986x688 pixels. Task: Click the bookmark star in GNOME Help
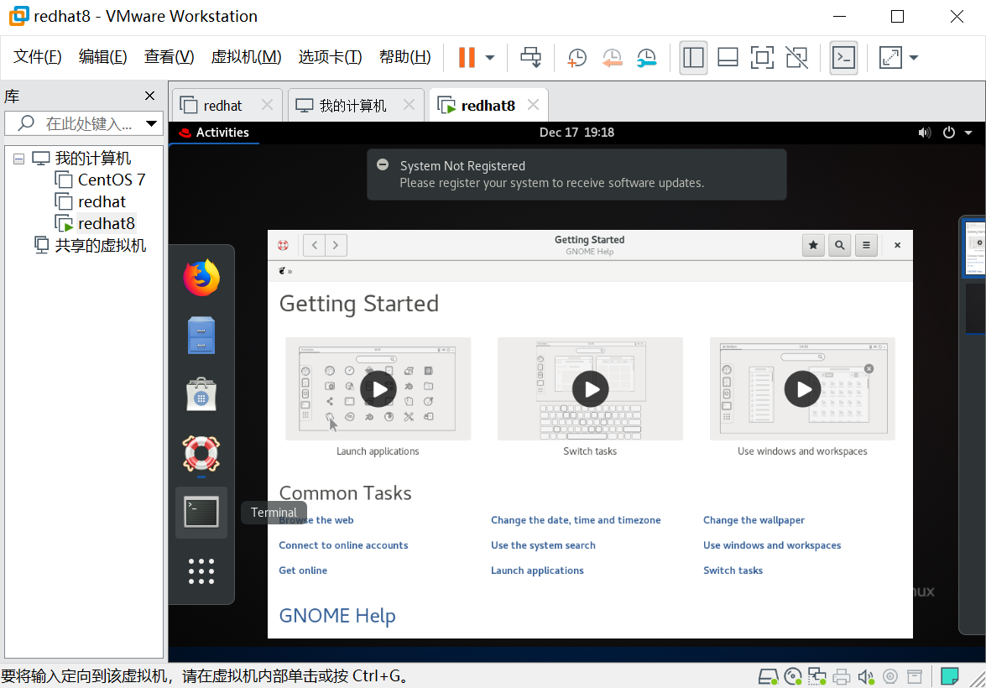[813, 245]
